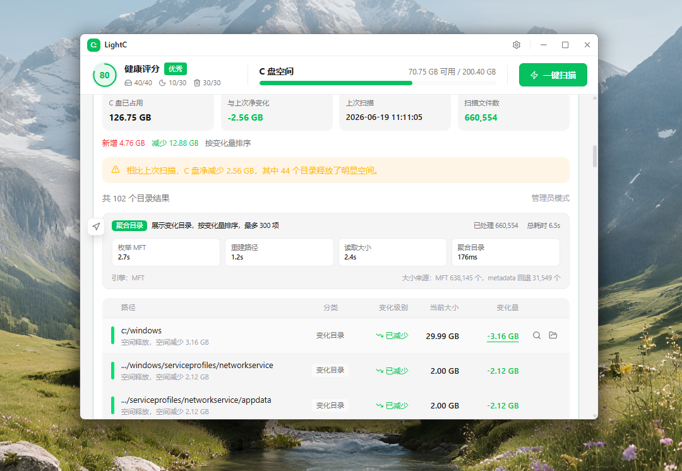Click 已减少 status in c:/windows row
Image resolution: width=682 pixels, height=471 pixels.
[392, 335]
